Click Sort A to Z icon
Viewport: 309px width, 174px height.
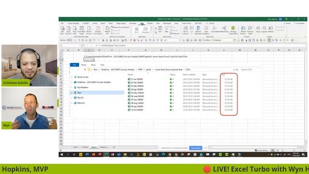[156, 29]
